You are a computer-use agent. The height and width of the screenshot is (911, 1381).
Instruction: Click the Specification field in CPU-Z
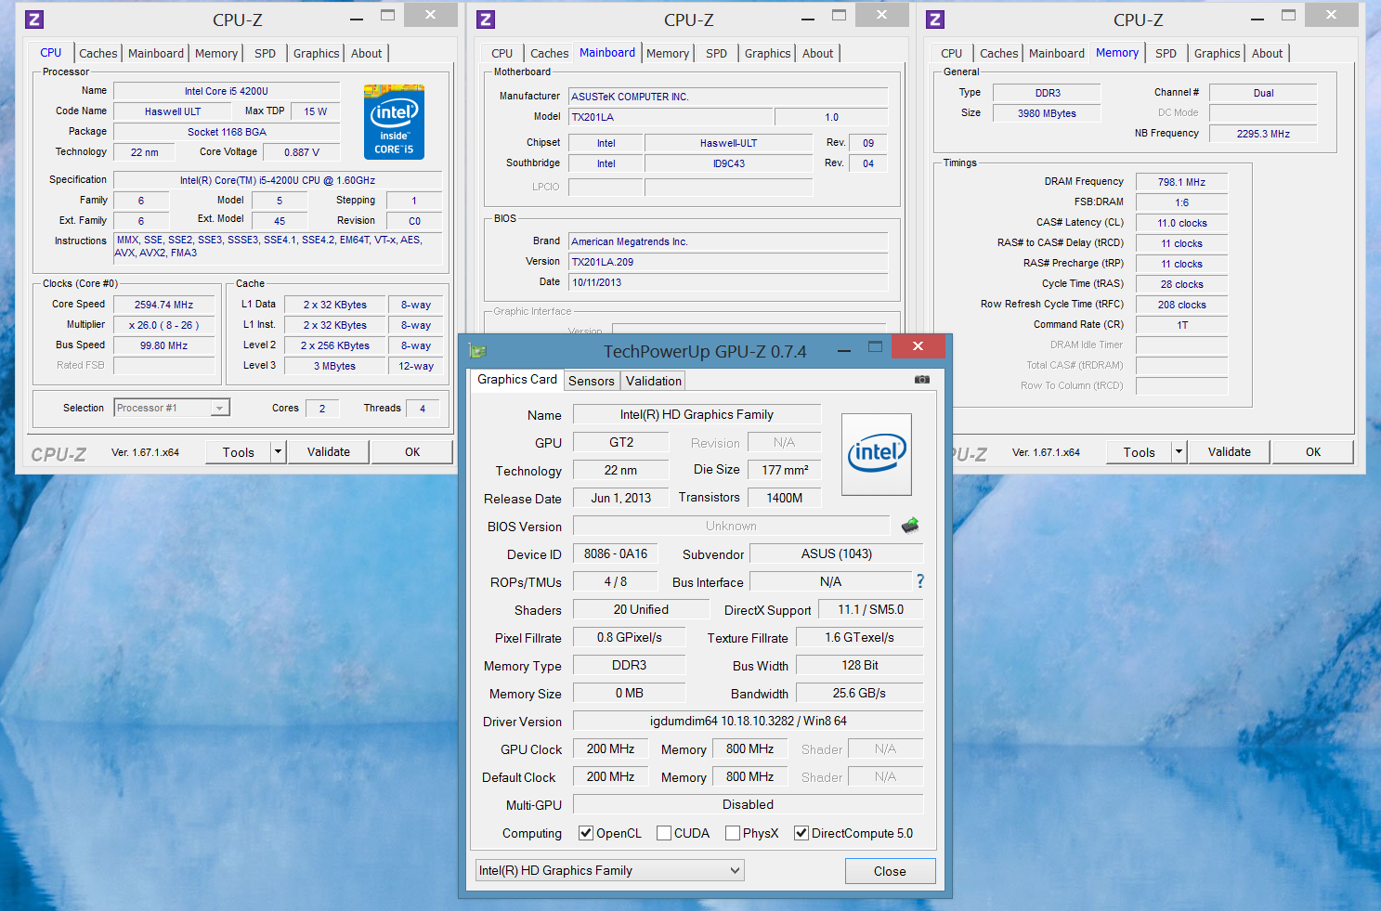(x=278, y=180)
